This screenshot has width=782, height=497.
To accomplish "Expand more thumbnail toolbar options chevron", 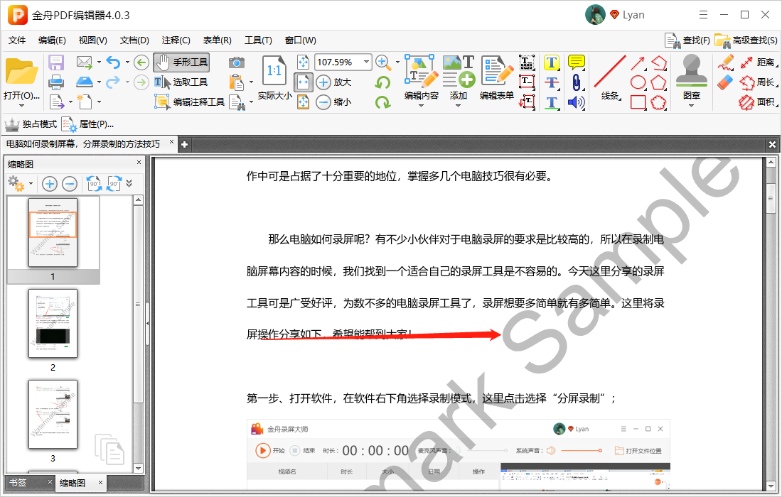I will pyautogui.click(x=129, y=184).
